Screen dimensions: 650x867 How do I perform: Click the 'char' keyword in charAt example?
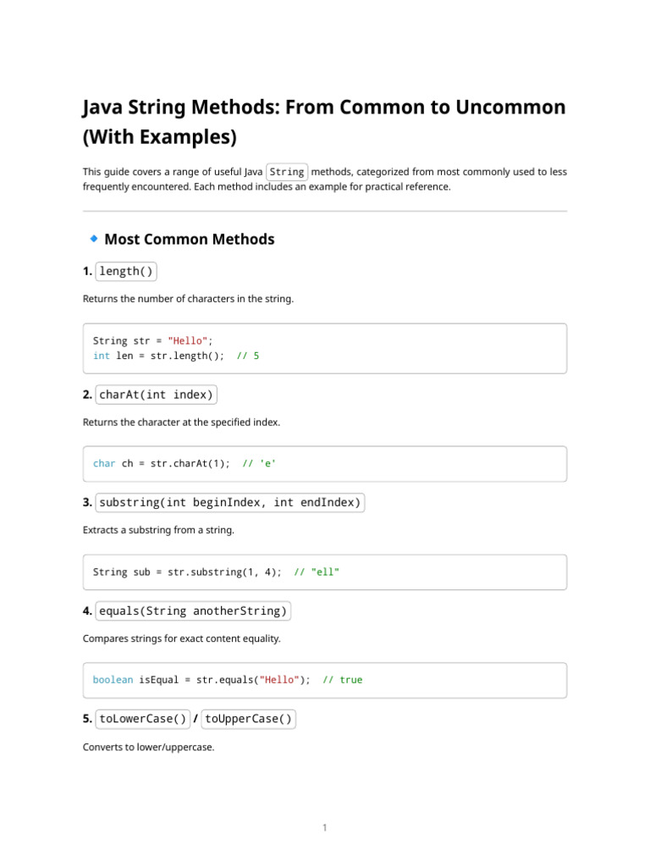[104, 464]
